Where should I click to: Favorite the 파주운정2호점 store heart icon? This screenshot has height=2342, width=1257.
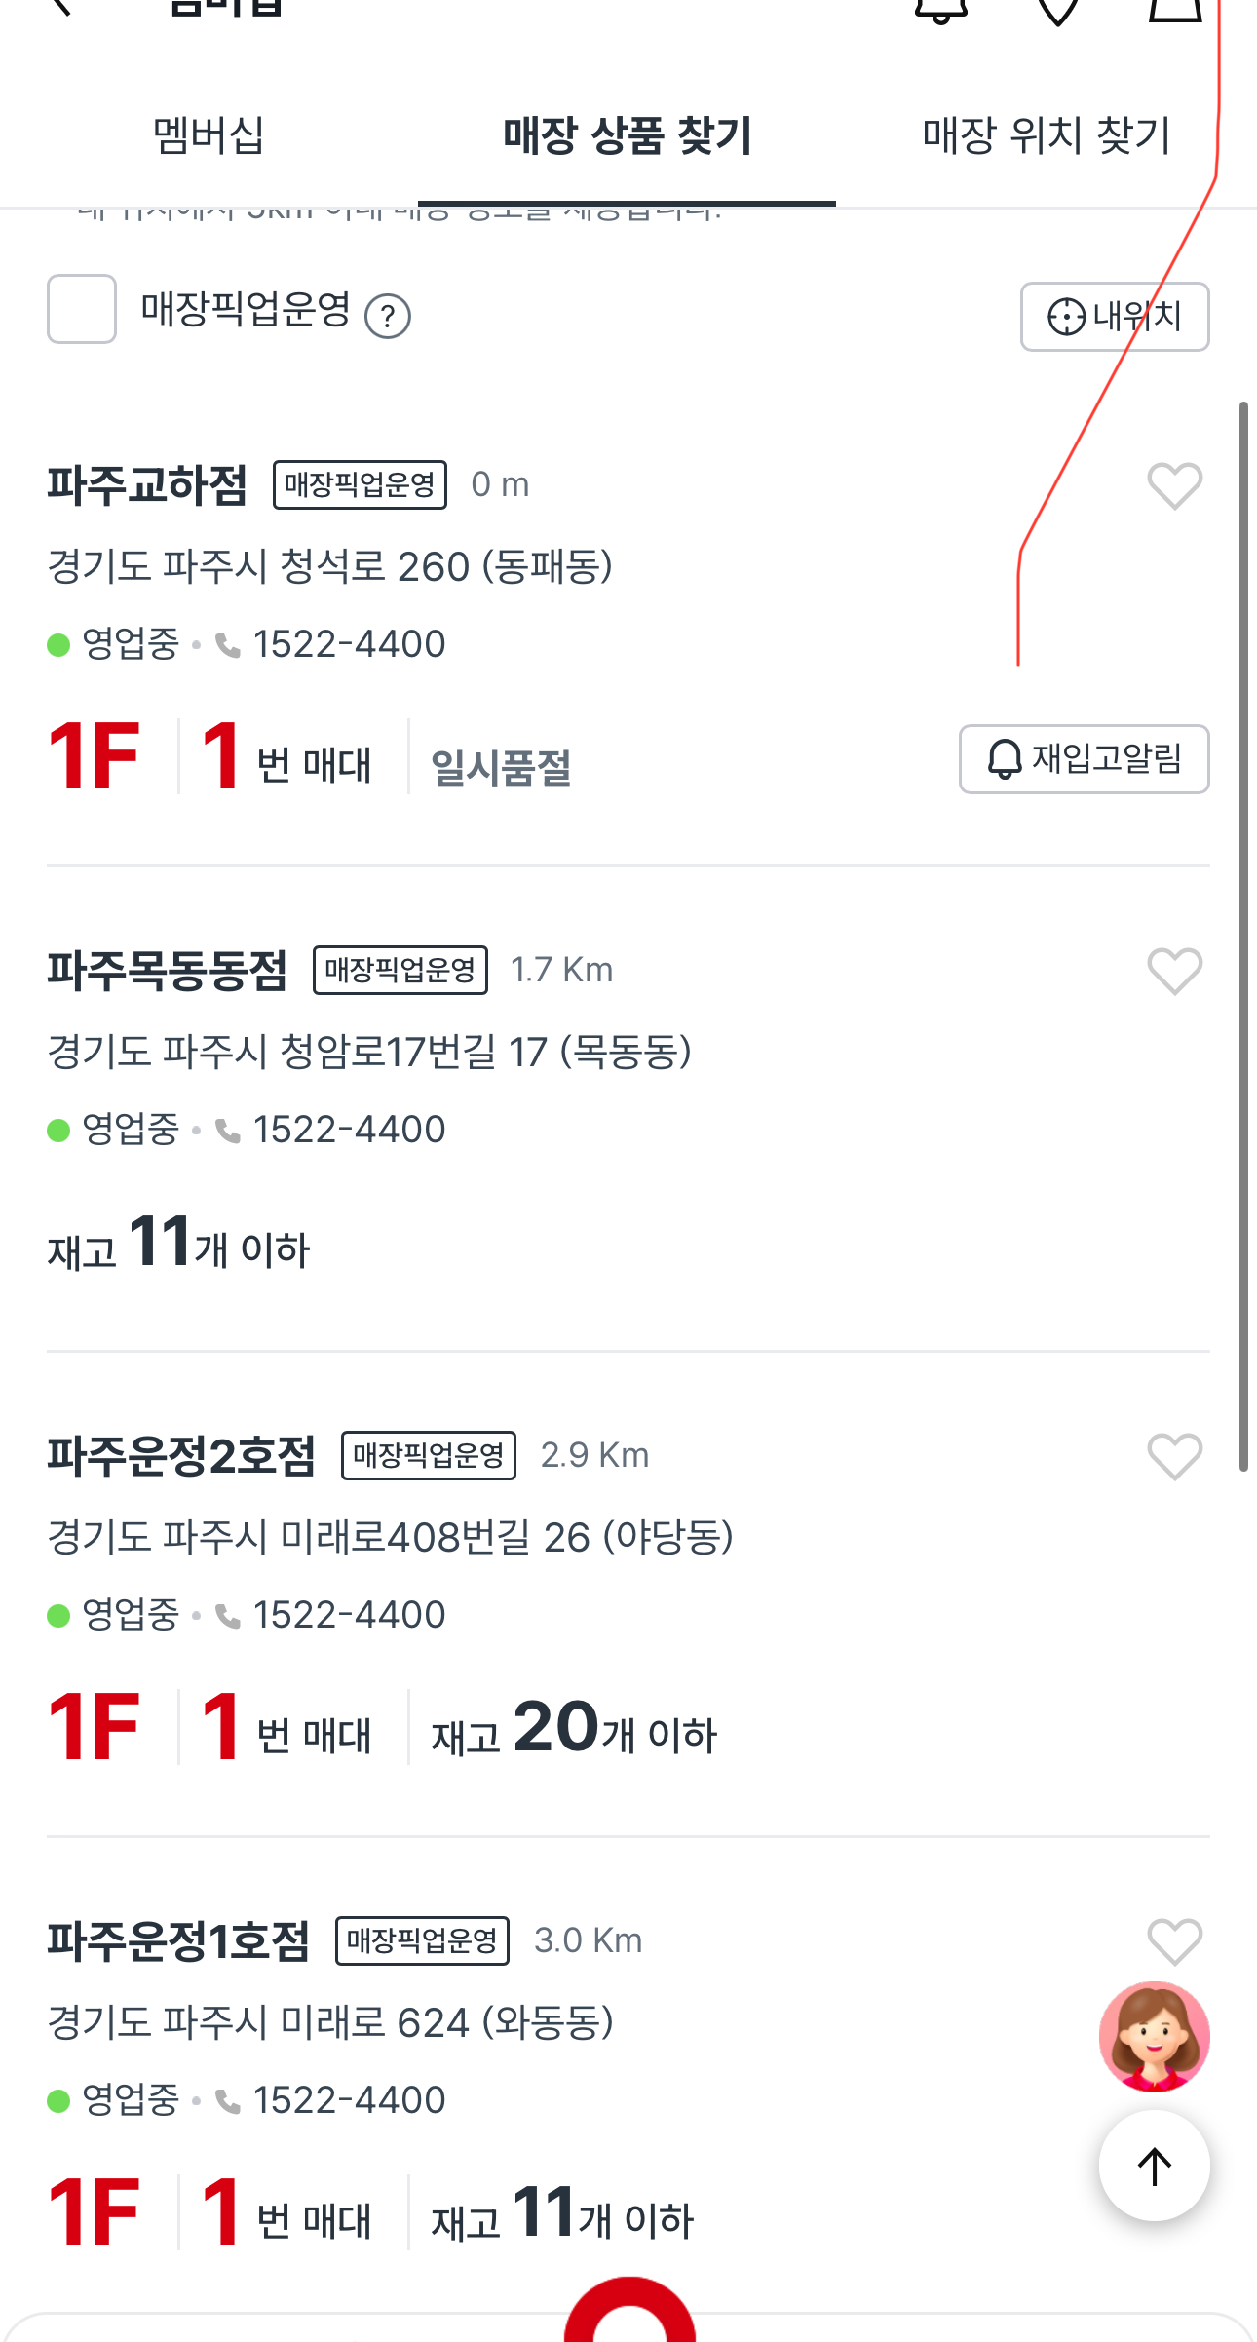pyautogui.click(x=1174, y=1456)
